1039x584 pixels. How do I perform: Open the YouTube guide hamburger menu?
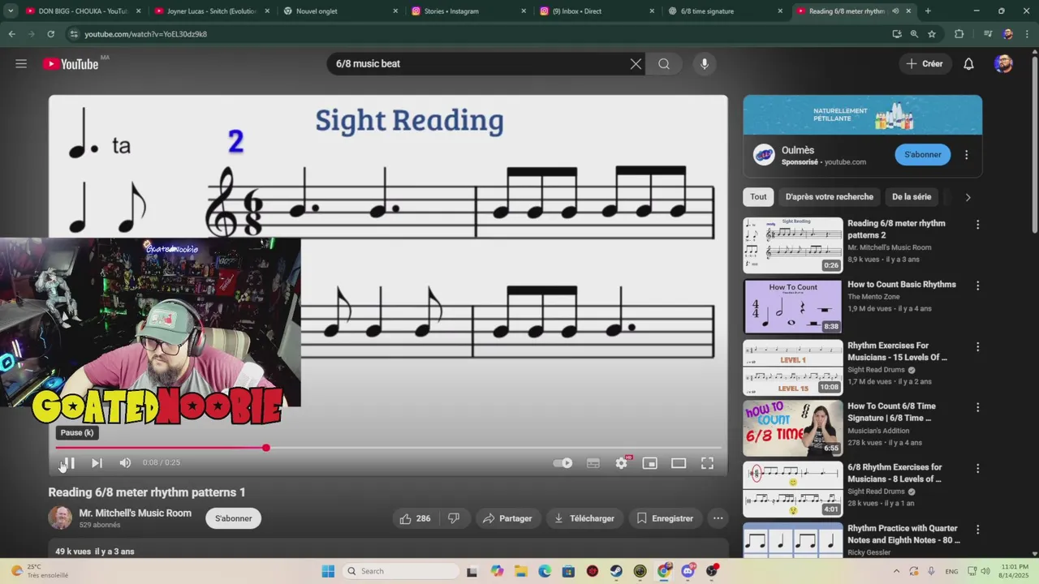pyautogui.click(x=21, y=64)
